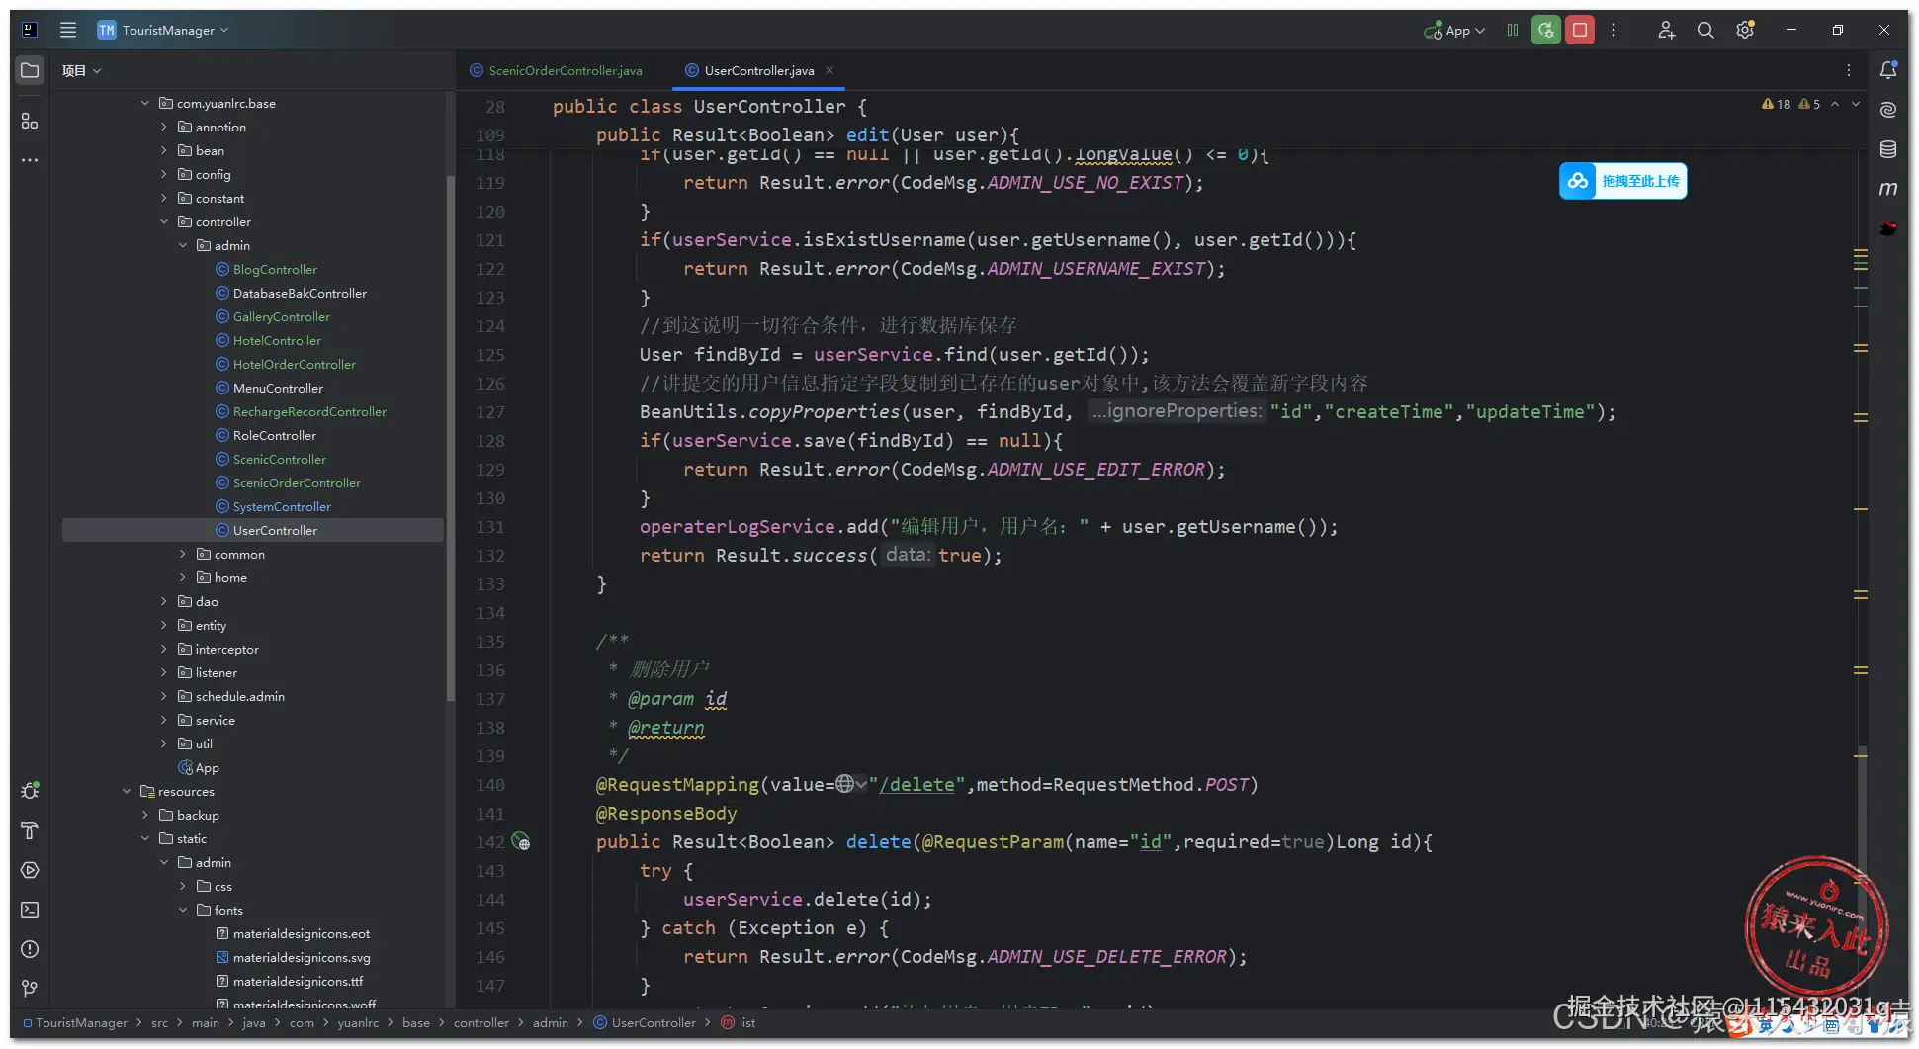Open the Services tool window
This screenshot has width=1919, height=1049.
coord(30,870)
